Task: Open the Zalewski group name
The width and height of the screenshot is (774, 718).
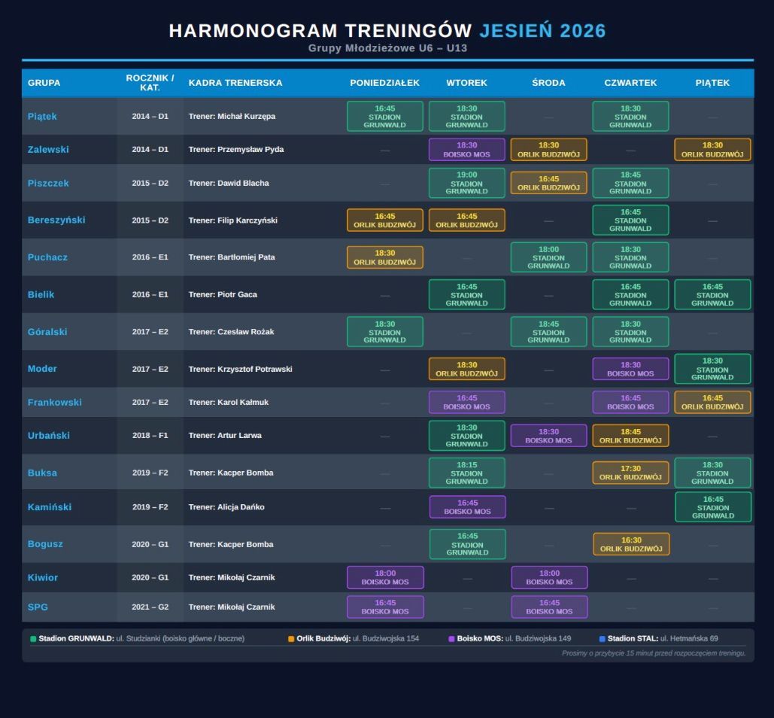Action: pos(48,150)
